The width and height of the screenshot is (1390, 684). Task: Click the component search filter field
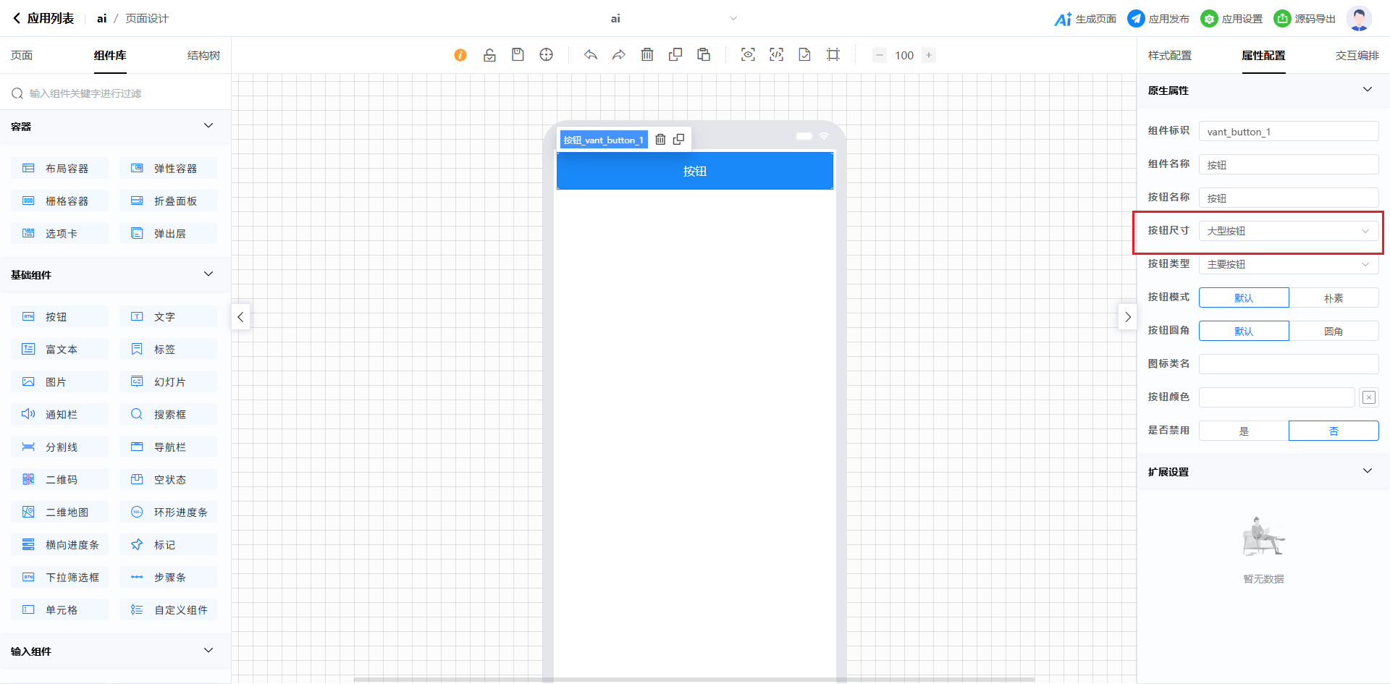point(116,93)
